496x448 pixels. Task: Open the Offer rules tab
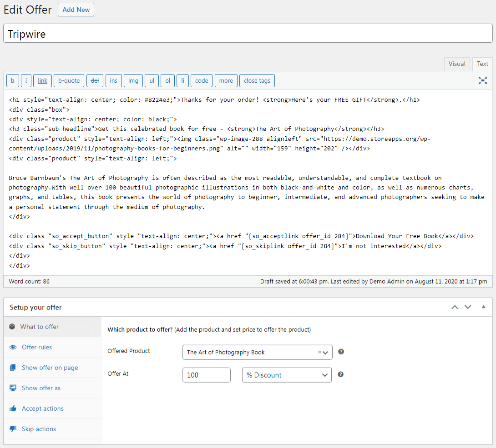[52, 347]
